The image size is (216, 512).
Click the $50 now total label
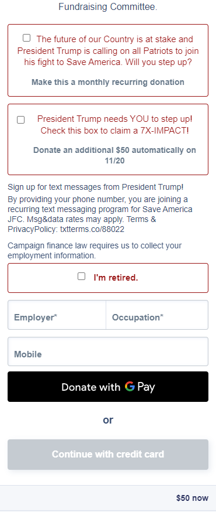tap(192, 498)
